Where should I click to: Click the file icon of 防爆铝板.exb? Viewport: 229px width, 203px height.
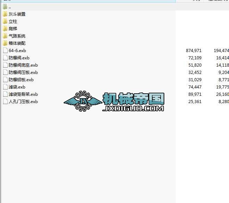[x=5, y=79]
